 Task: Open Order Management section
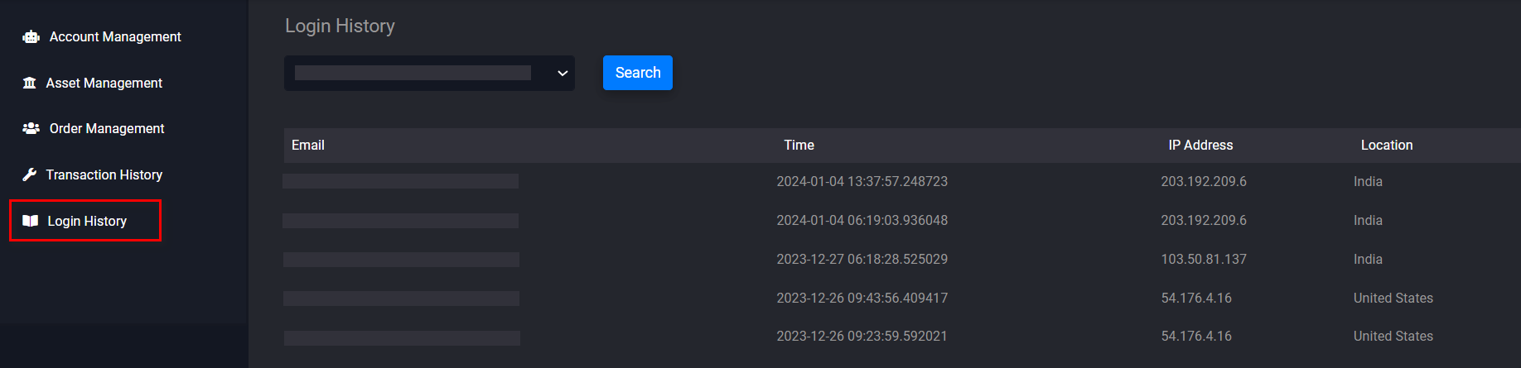(107, 128)
